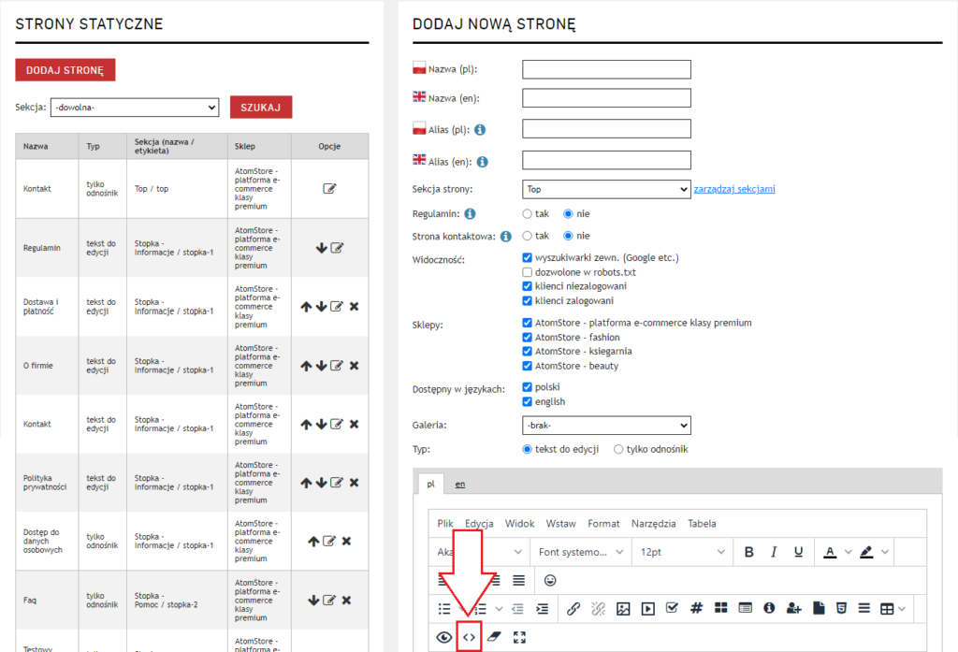Viewport: 958px width, 652px height.
Task: Open the source code editor icon
Action: coord(470,637)
